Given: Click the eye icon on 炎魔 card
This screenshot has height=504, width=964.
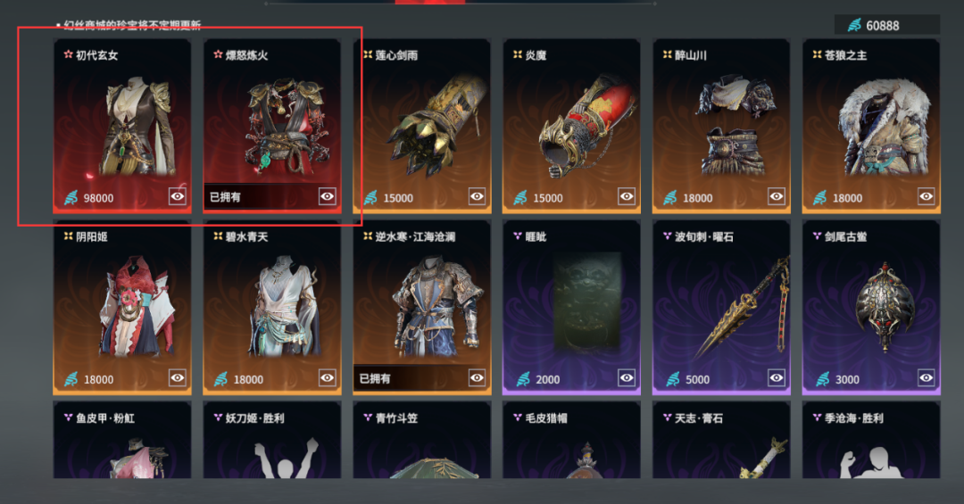Looking at the screenshot, I should tap(627, 196).
